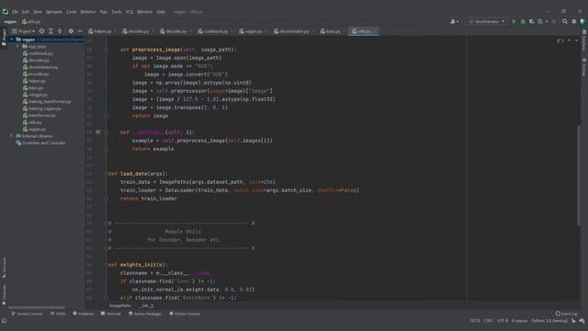Image resolution: width=588 pixels, height=331 pixels.
Task: Click the Select Opened File target icon
Action: point(41,31)
